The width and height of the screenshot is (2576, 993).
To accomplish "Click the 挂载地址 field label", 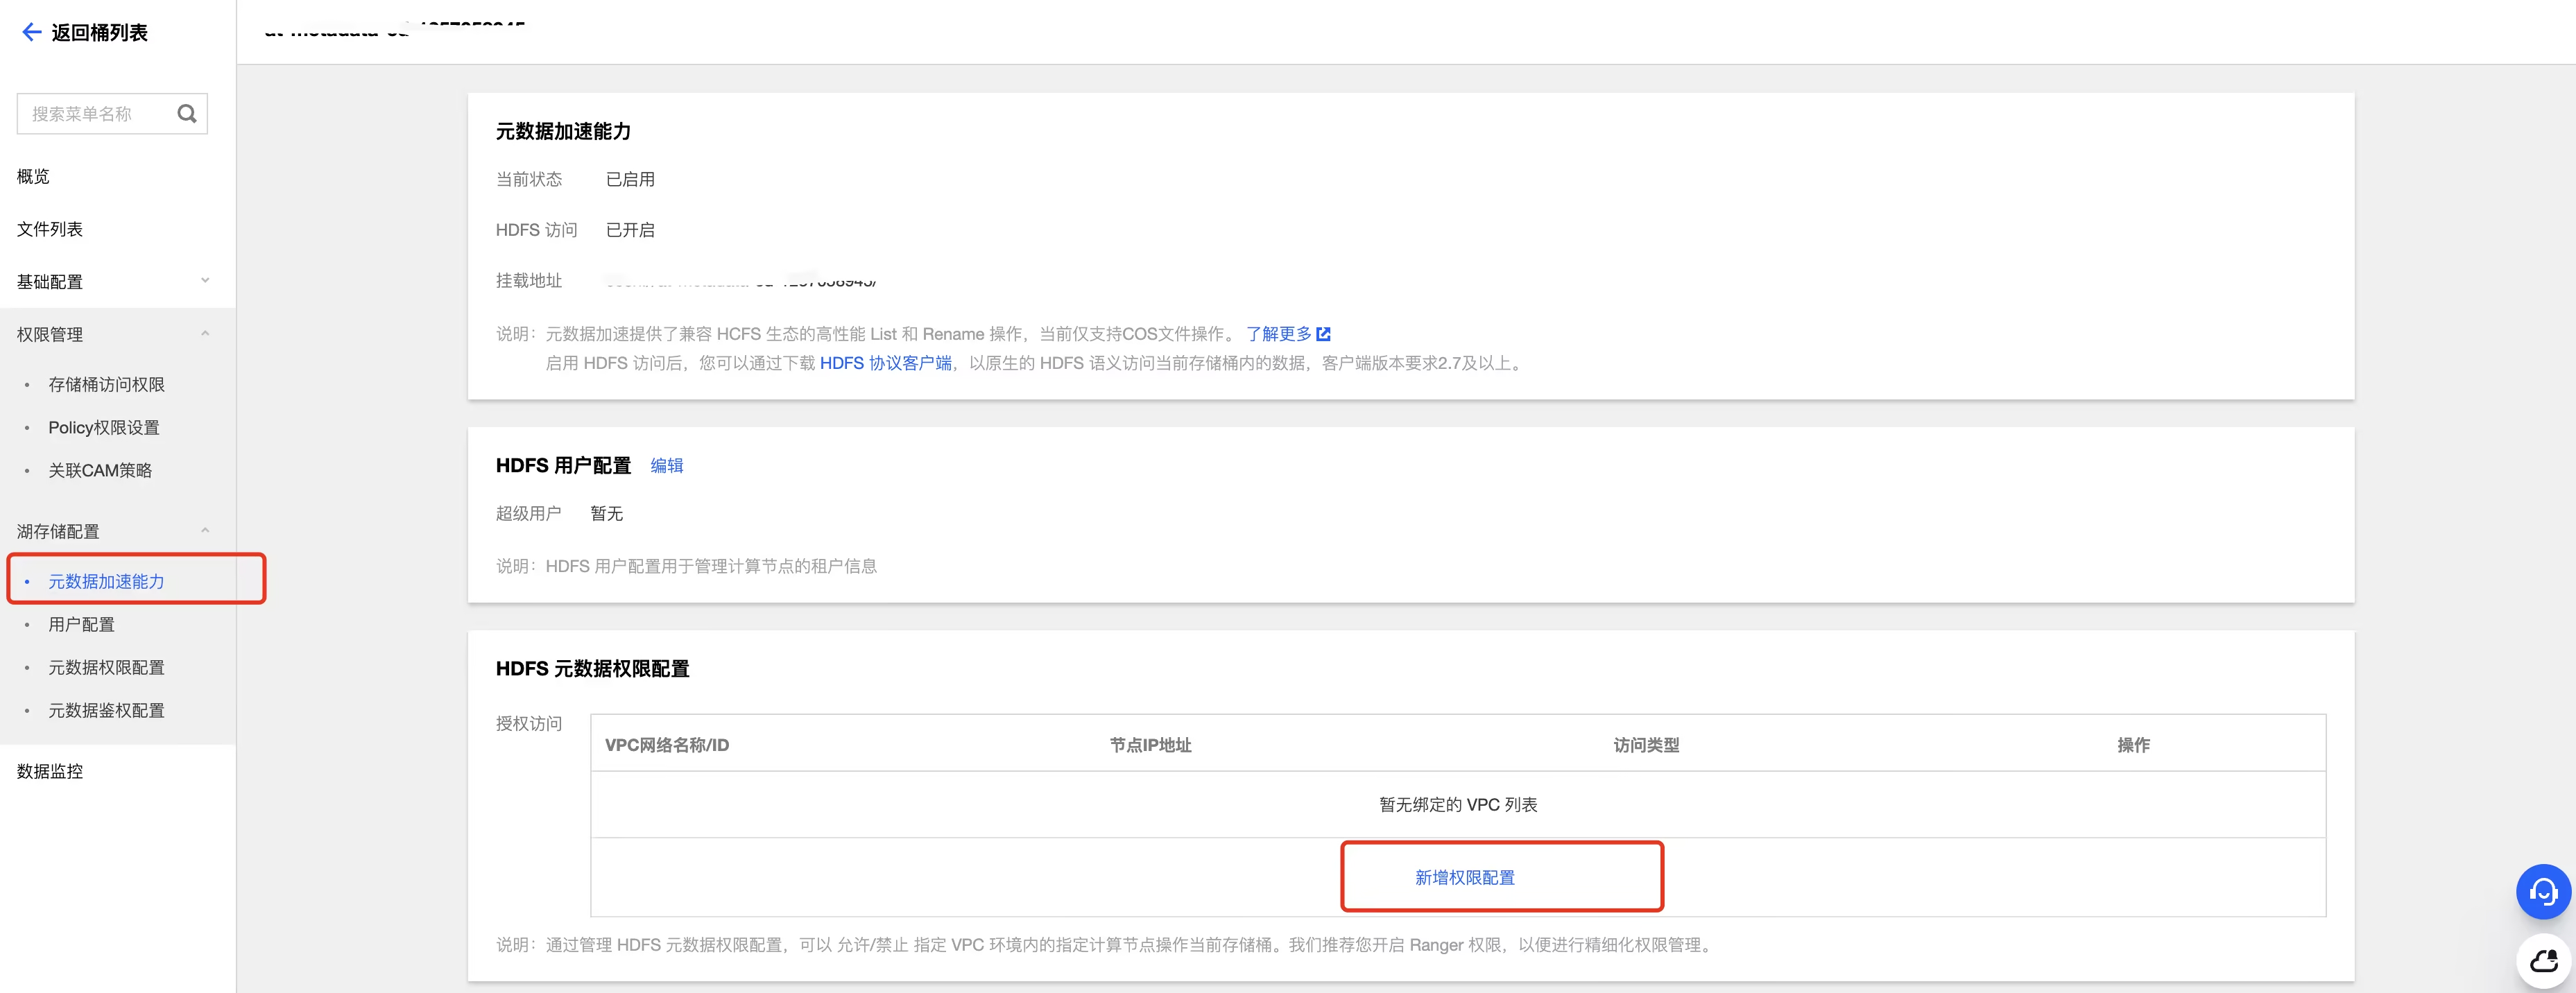I will (529, 281).
